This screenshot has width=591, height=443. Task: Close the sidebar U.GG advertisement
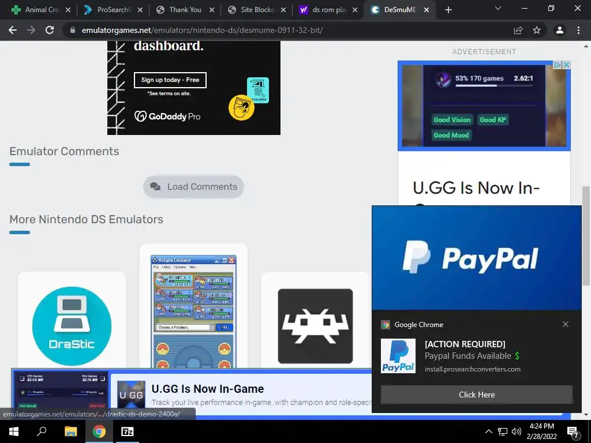point(566,65)
